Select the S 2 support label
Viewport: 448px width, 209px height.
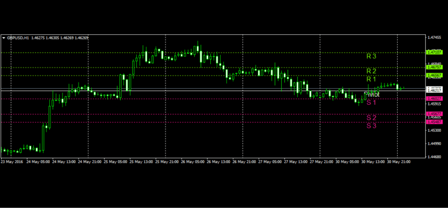coord(371,117)
